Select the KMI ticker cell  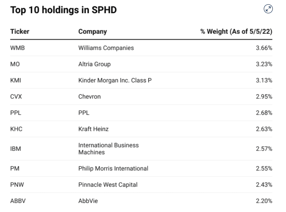point(16,80)
